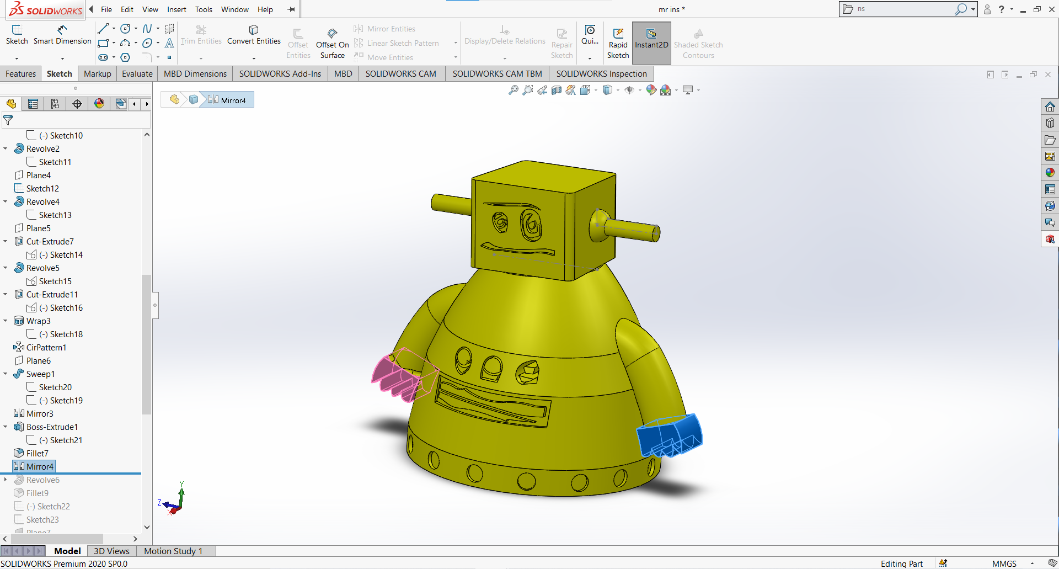
Task: Click the Zoom to Fit icon
Action: 514,90
